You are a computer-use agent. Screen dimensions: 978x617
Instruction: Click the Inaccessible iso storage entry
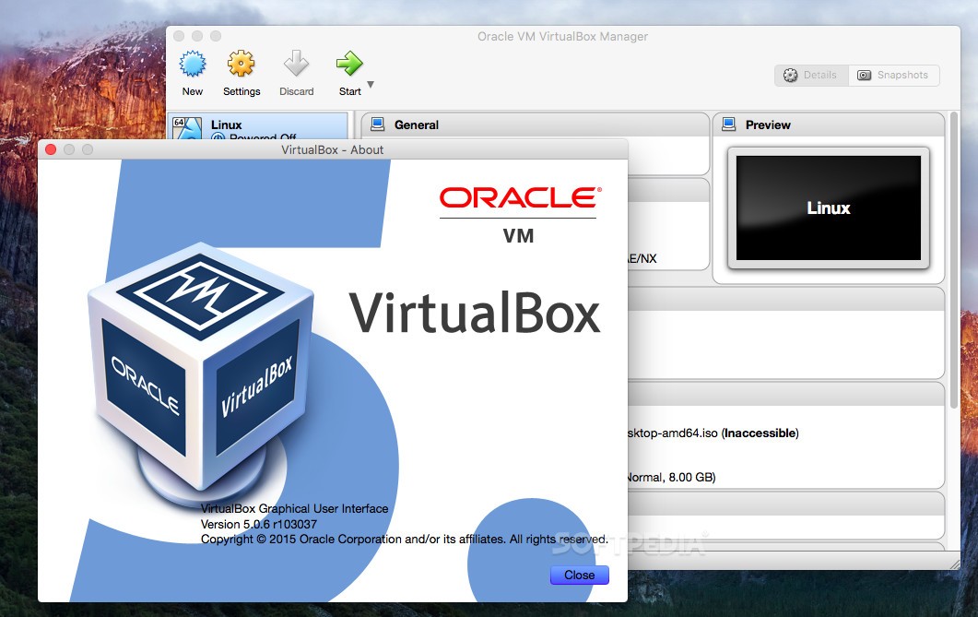pos(713,433)
